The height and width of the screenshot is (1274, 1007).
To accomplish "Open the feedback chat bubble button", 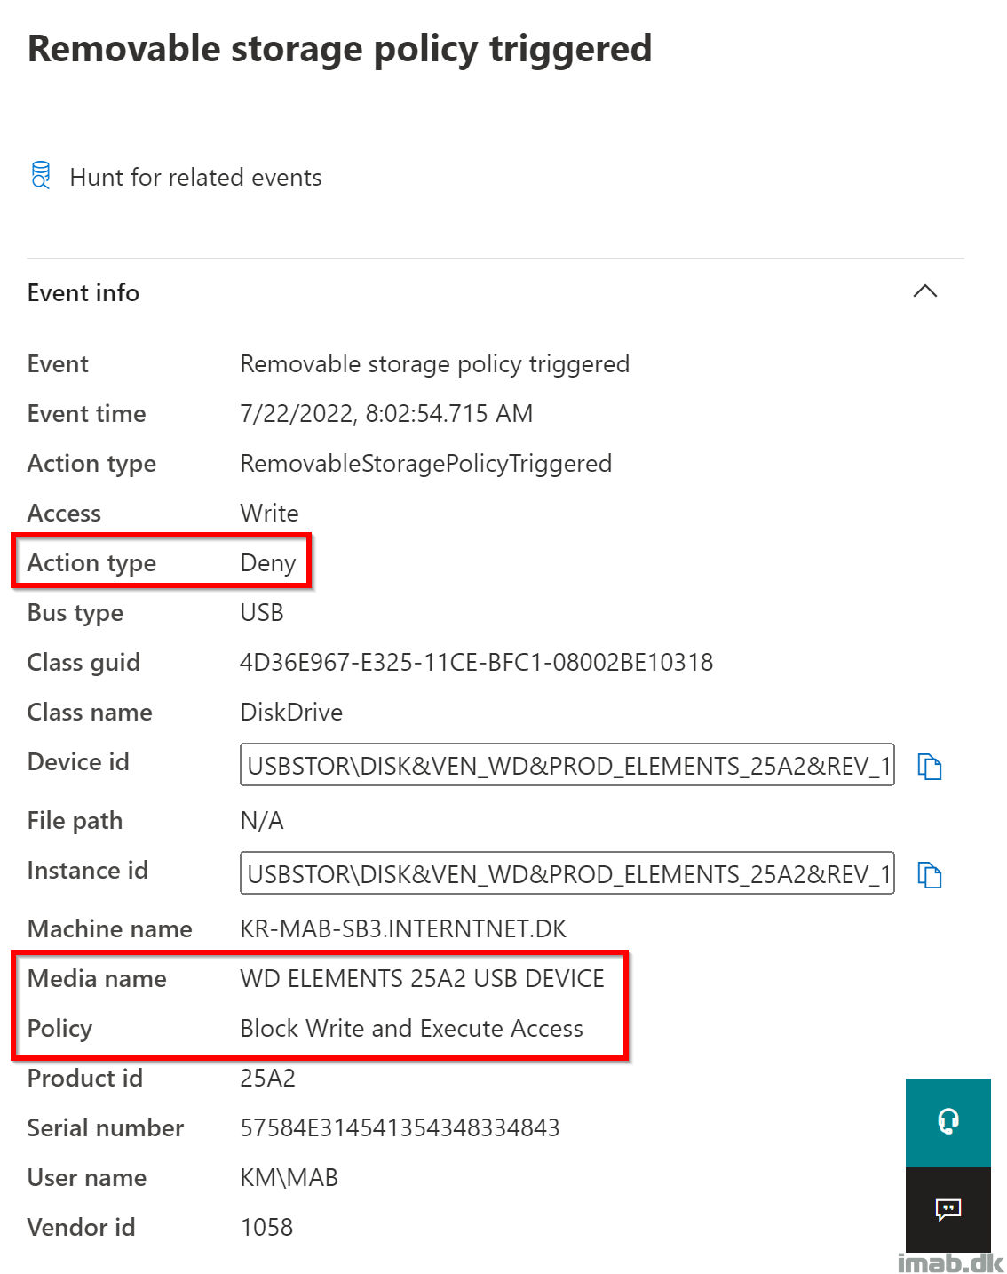I will [948, 1209].
